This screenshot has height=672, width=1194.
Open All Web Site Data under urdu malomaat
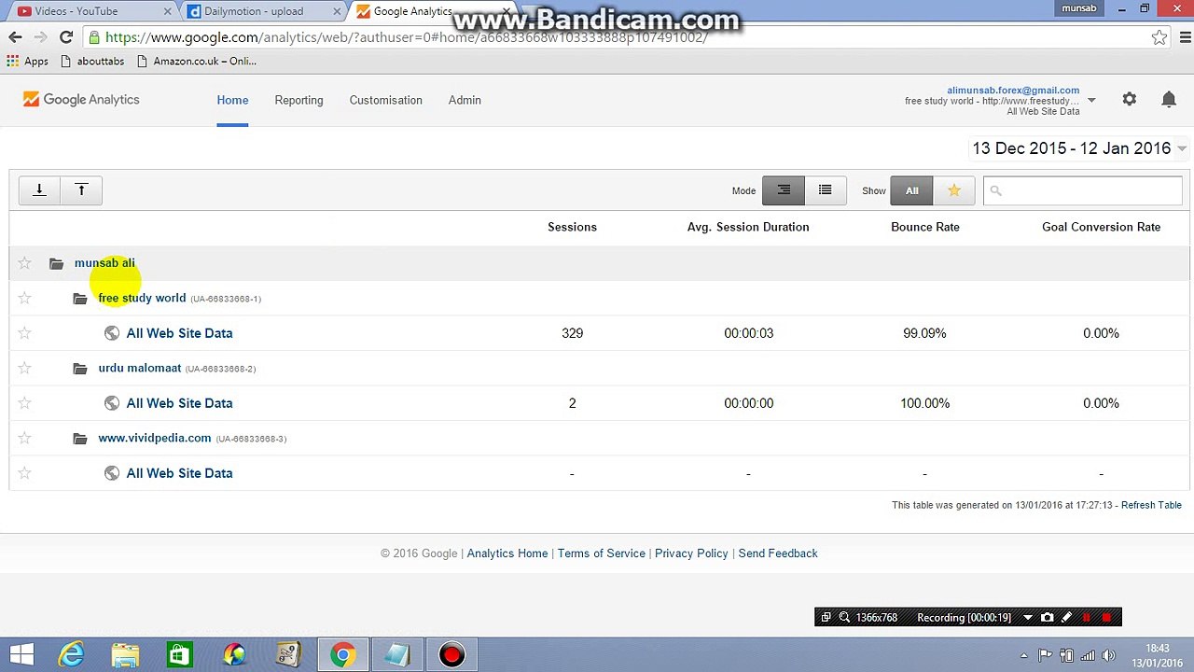pyautogui.click(x=179, y=403)
